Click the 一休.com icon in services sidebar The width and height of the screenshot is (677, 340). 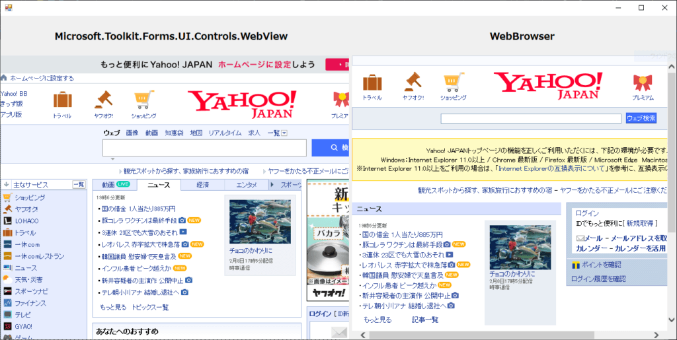[7, 244]
